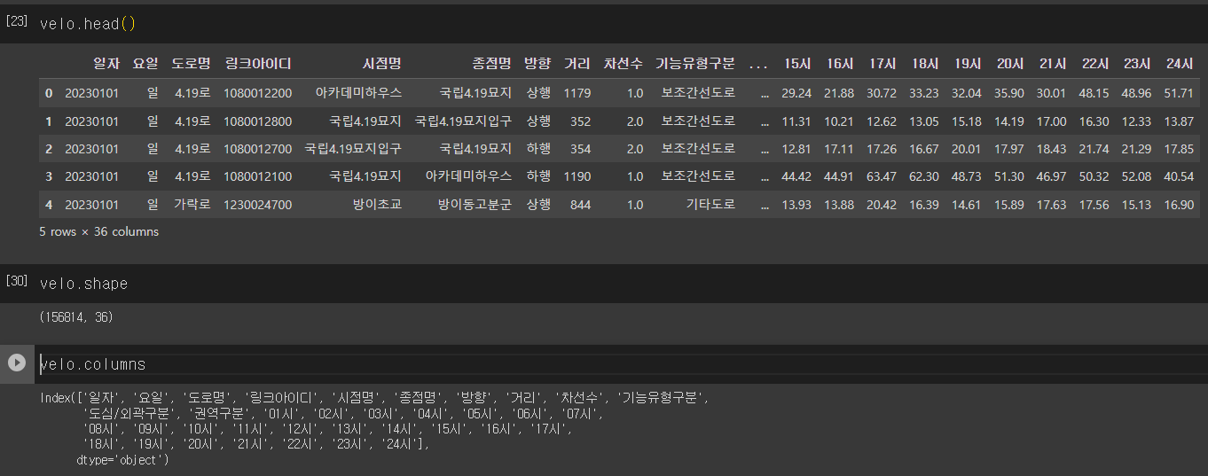Select the 시점명 column header
The width and height of the screenshot is (1208, 476).
[382, 64]
